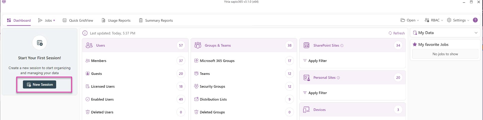
Task: Click the Users header icon
Action: [89, 45]
